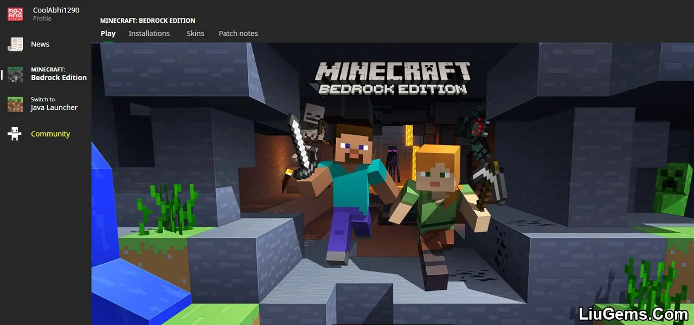View the Patch notes tab

pyautogui.click(x=238, y=34)
